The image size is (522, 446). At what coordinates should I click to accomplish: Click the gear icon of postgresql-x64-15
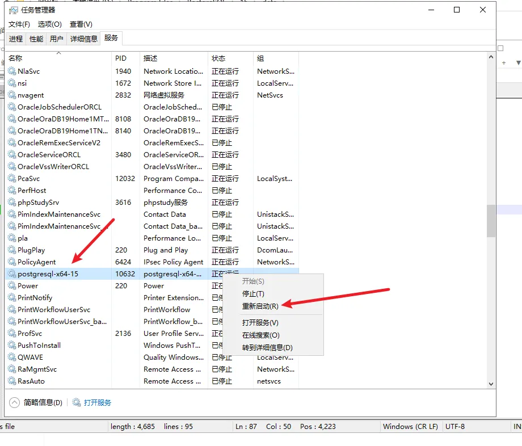point(12,274)
